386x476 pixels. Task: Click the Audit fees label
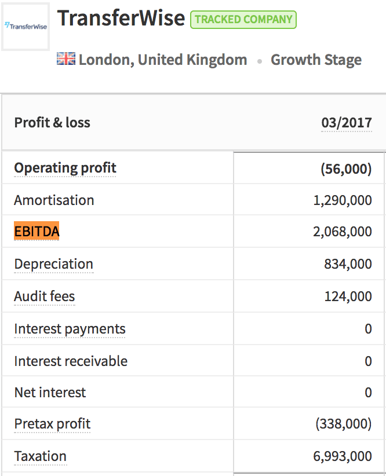pyautogui.click(x=45, y=296)
